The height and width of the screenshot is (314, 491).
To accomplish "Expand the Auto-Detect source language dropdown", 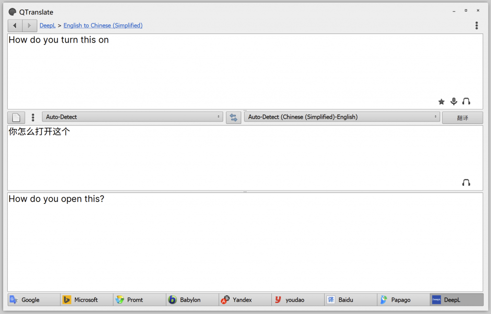I will click(x=132, y=117).
